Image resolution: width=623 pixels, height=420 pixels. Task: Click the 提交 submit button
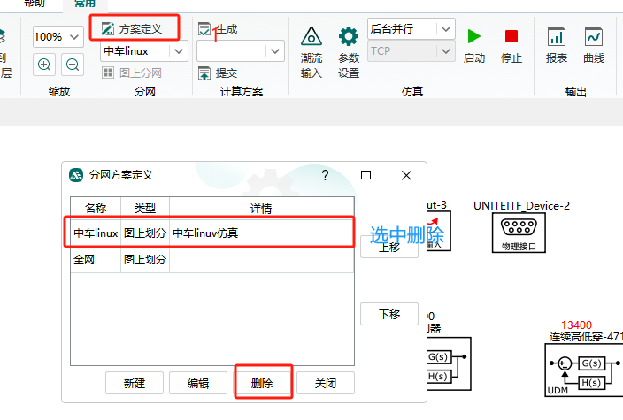click(218, 73)
